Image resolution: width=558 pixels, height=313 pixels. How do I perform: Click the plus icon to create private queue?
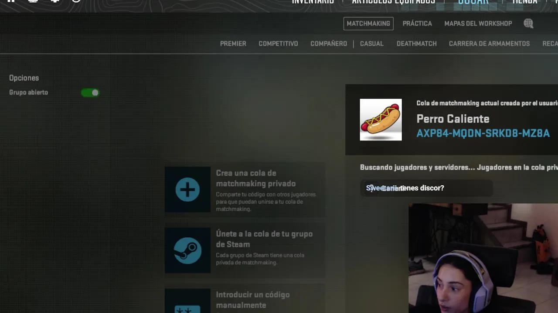pos(187,190)
